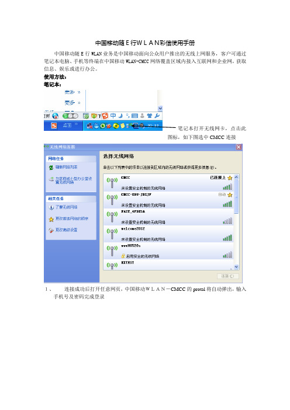Select the CMCC-EDU-JDXJF network entry
Screen dimensions: 290x410
click(168, 200)
